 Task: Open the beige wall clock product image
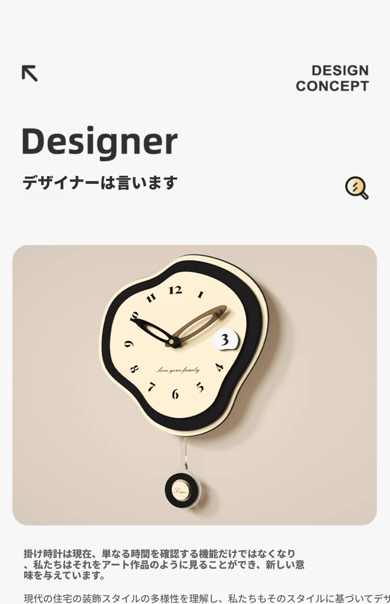pyautogui.click(x=195, y=385)
